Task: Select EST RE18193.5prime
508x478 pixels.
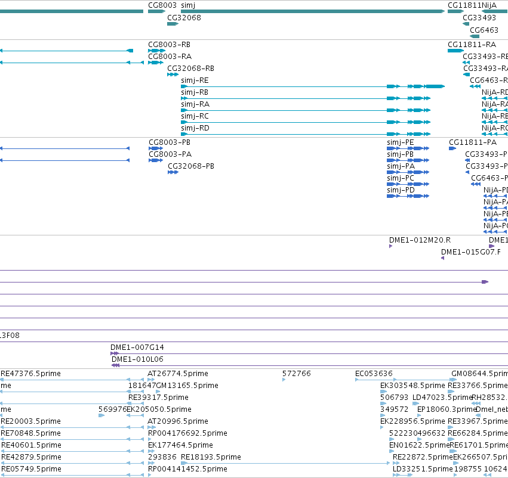Action: click(211, 457)
